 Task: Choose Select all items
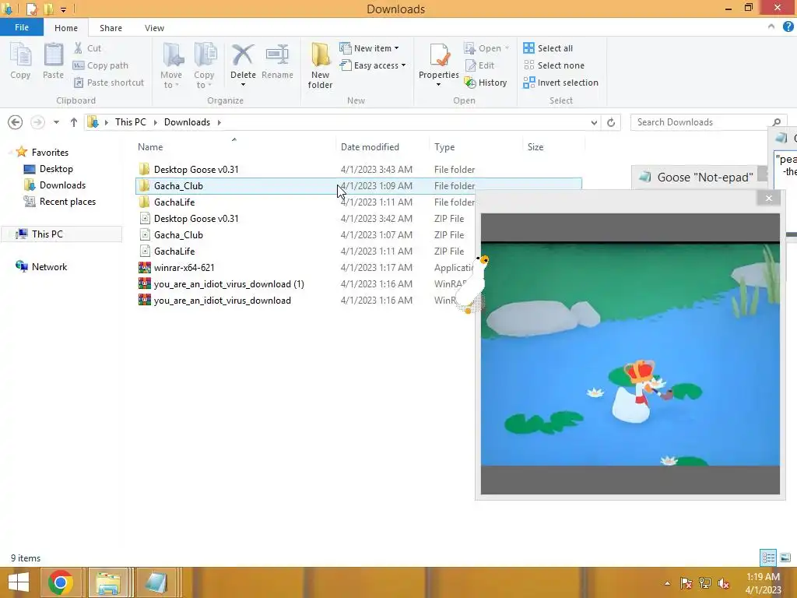(x=548, y=48)
